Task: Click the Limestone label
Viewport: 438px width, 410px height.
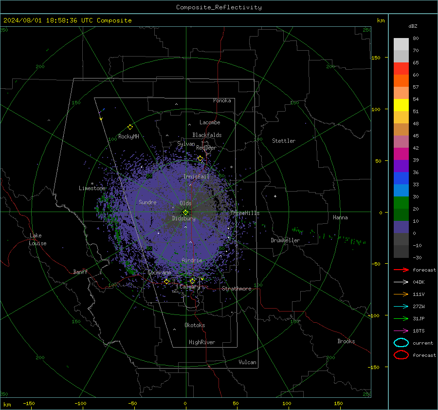Action: click(92, 188)
